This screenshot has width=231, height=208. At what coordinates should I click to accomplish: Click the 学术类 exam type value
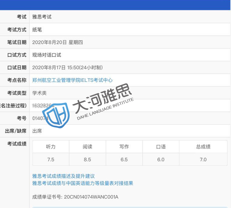tap(39, 93)
